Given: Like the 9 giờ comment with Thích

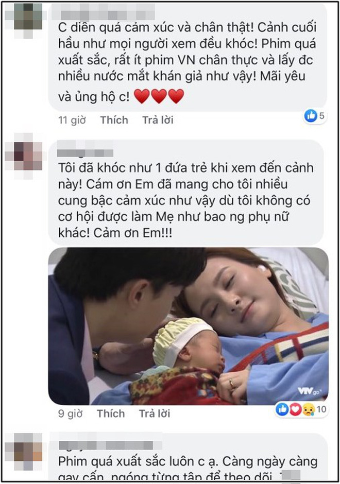Looking at the screenshot, I should tap(111, 413).
